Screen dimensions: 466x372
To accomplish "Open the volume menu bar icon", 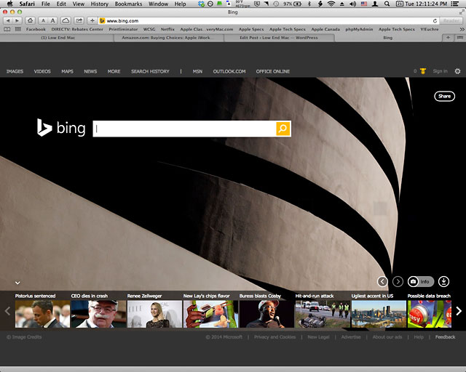I will pyautogui.click(x=352, y=4).
